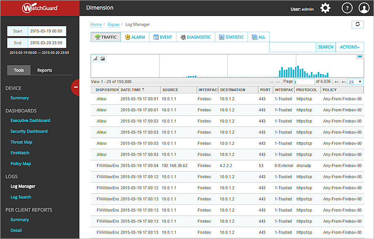The height and width of the screenshot is (239, 374).
Task: Click the Start date field
Action: click(x=46, y=31)
